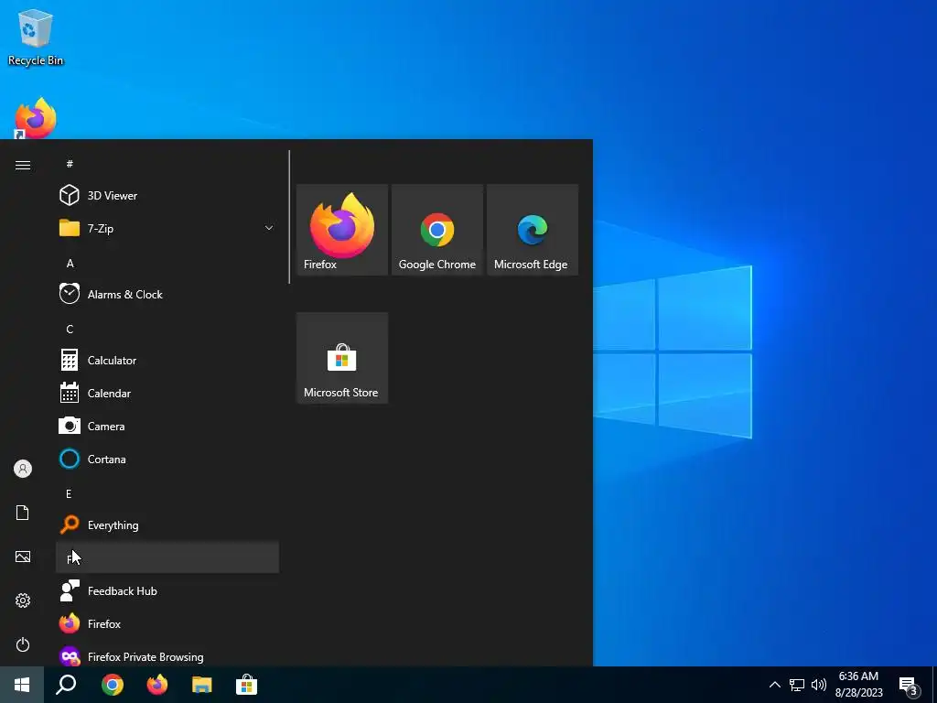Click the Microsoft Edge pinned tile
The width and height of the screenshot is (937, 703).
533,230
